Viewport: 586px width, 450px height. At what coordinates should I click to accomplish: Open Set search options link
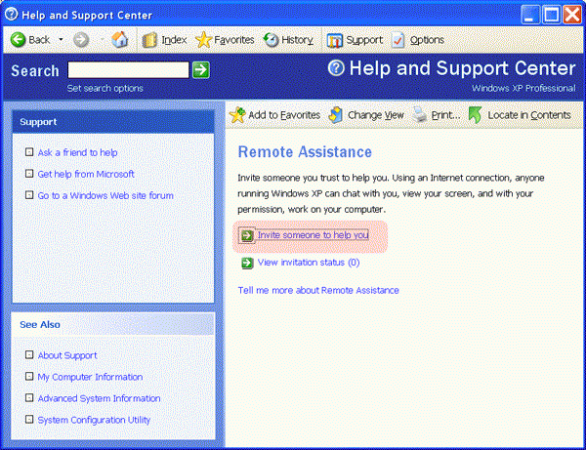[x=105, y=88]
